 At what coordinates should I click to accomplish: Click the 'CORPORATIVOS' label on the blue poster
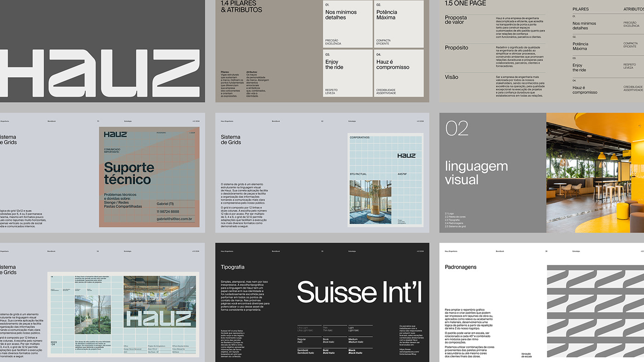tap(360, 137)
